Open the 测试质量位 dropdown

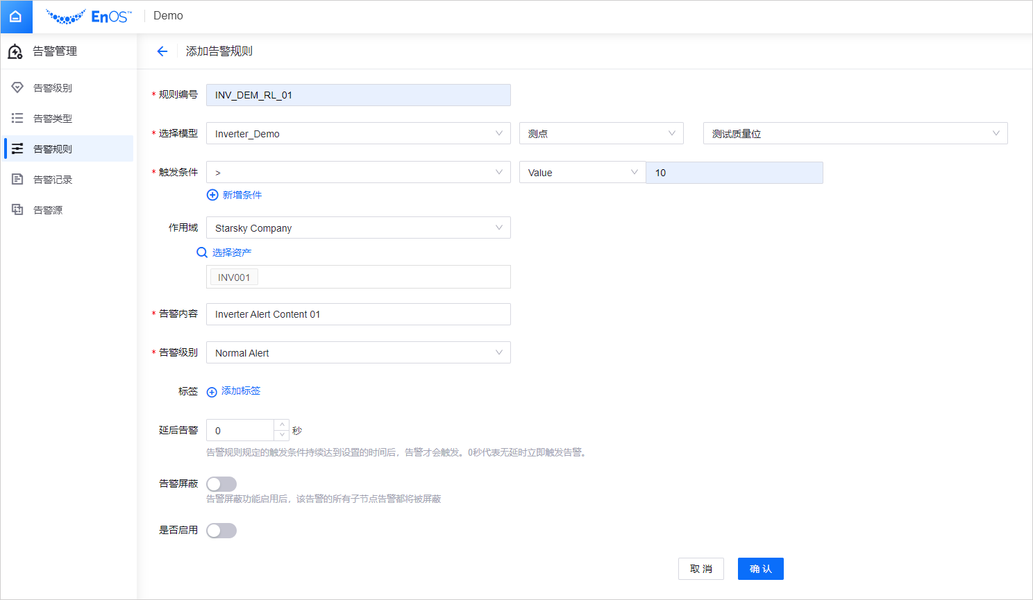855,133
